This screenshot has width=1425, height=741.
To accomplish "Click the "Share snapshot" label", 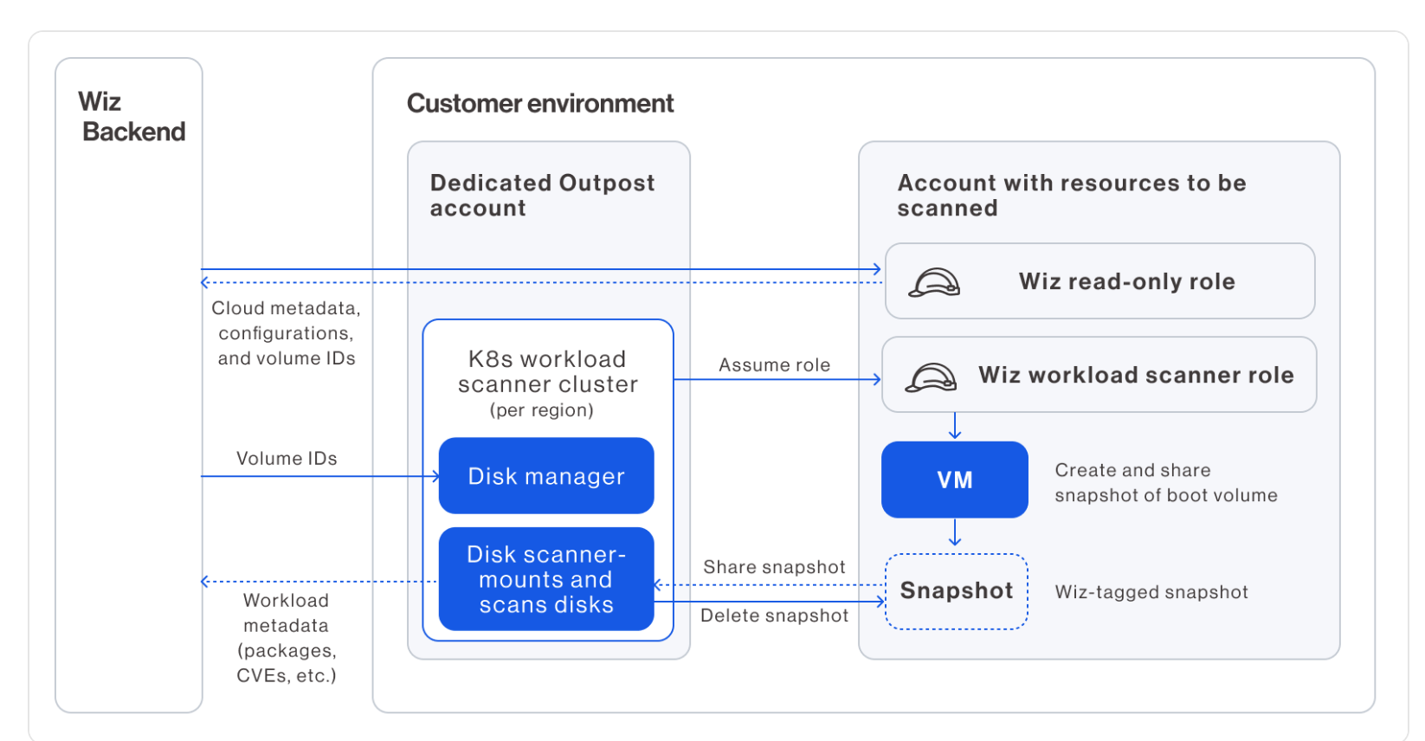I will (x=774, y=567).
